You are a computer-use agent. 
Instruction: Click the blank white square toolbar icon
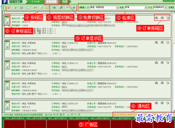coord(28,7)
